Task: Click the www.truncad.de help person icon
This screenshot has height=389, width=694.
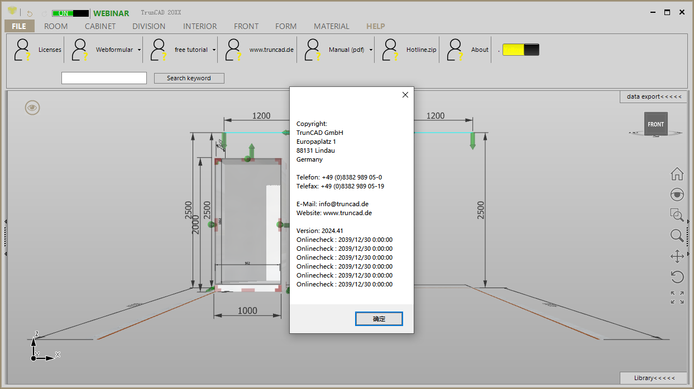Action: pos(233,50)
